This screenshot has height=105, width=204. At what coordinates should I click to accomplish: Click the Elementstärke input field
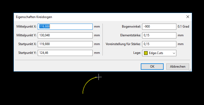point(159,35)
